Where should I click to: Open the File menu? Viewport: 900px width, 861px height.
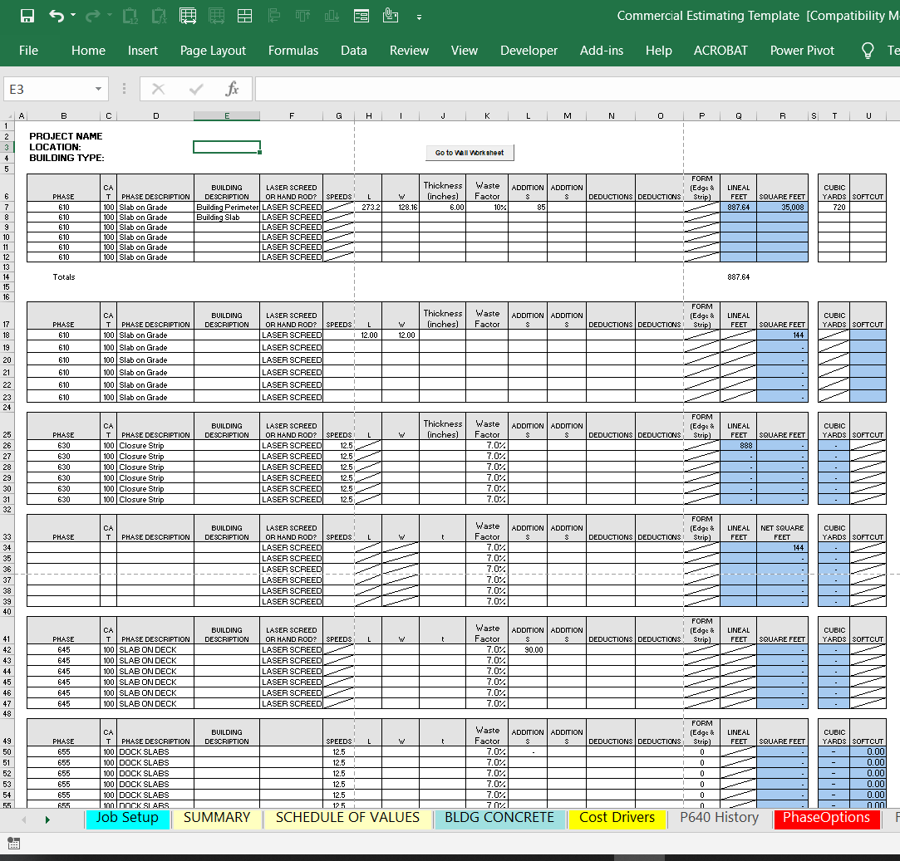pos(29,51)
